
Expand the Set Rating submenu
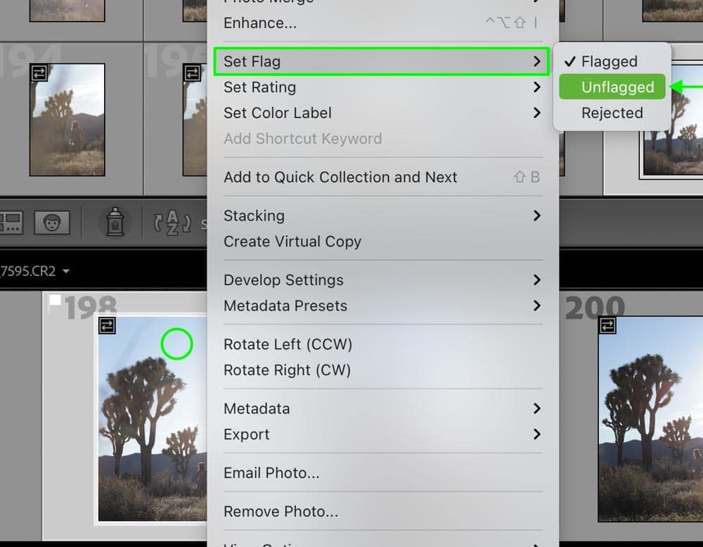point(382,87)
